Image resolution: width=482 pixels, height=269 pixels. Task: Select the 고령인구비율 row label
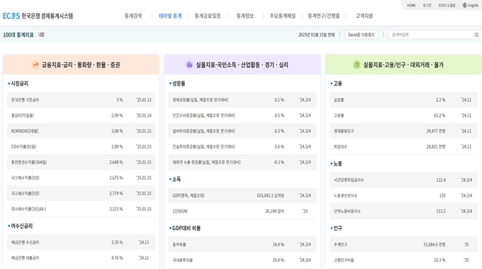point(344,260)
